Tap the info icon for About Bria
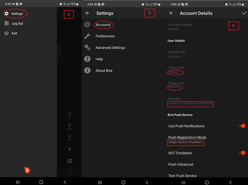Screen dimensions: 248x185 (x=87, y=70)
